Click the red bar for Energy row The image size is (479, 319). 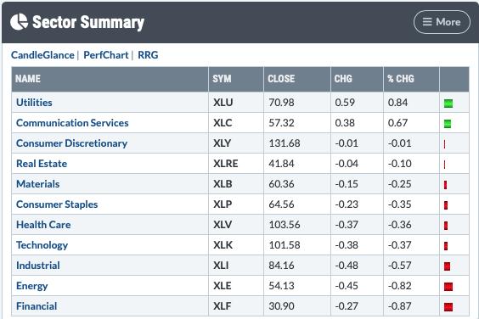point(448,287)
